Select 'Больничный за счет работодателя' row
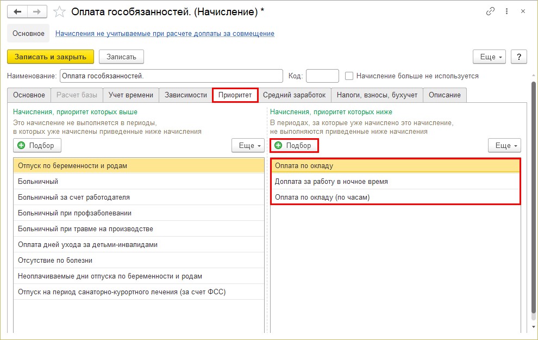Image resolution: width=538 pixels, height=340 pixels. [x=139, y=197]
